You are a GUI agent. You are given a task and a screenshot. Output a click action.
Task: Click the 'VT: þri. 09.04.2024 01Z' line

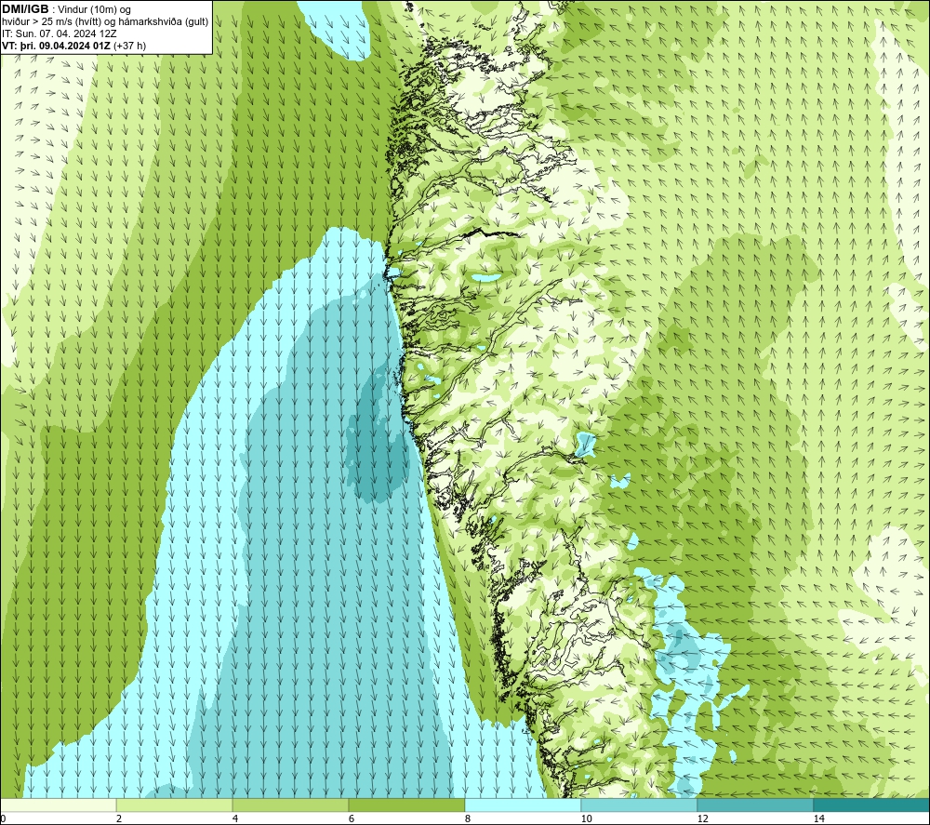point(74,45)
